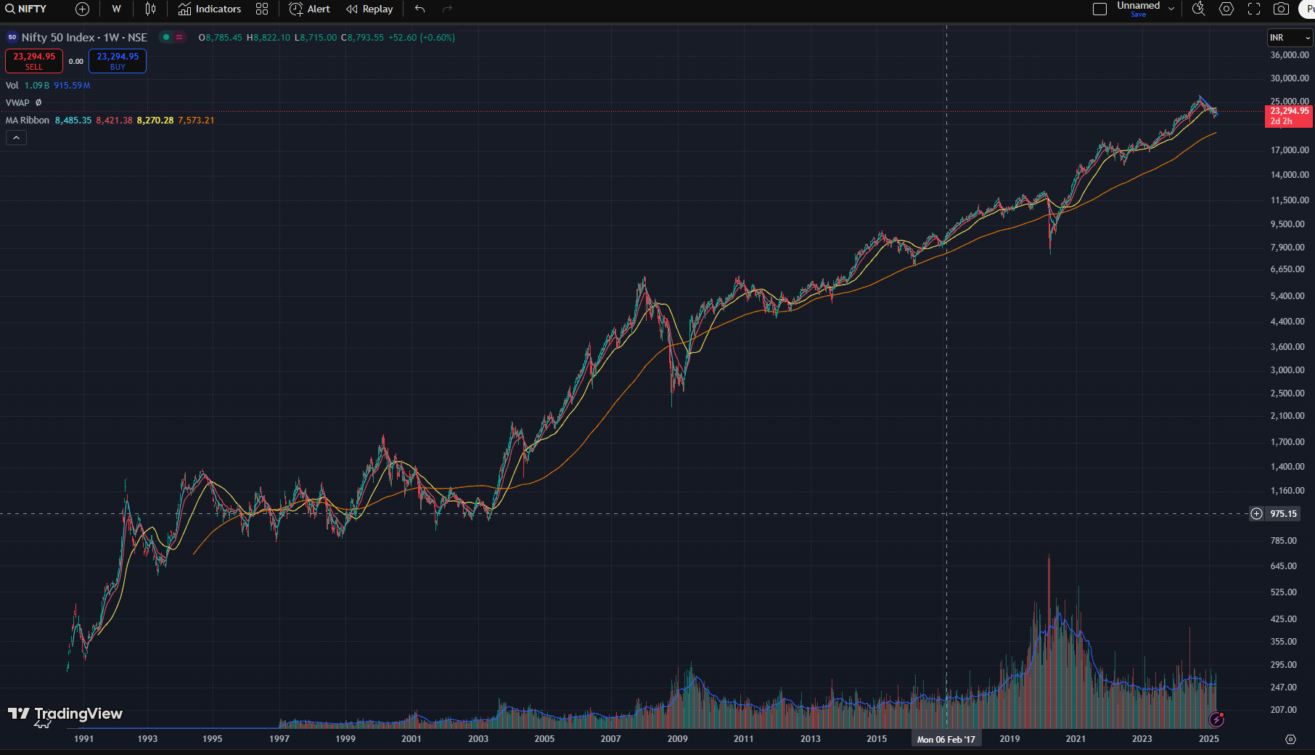
Task: Toggle the green market status indicator
Action: pyautogui.click(x=166, y=37)
